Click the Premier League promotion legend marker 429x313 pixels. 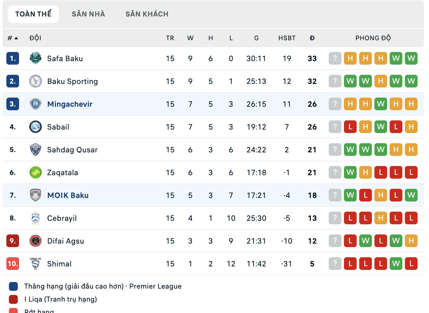[x=13, y=286]
